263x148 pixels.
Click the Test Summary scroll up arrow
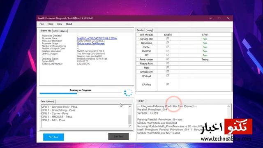point(130,107)
